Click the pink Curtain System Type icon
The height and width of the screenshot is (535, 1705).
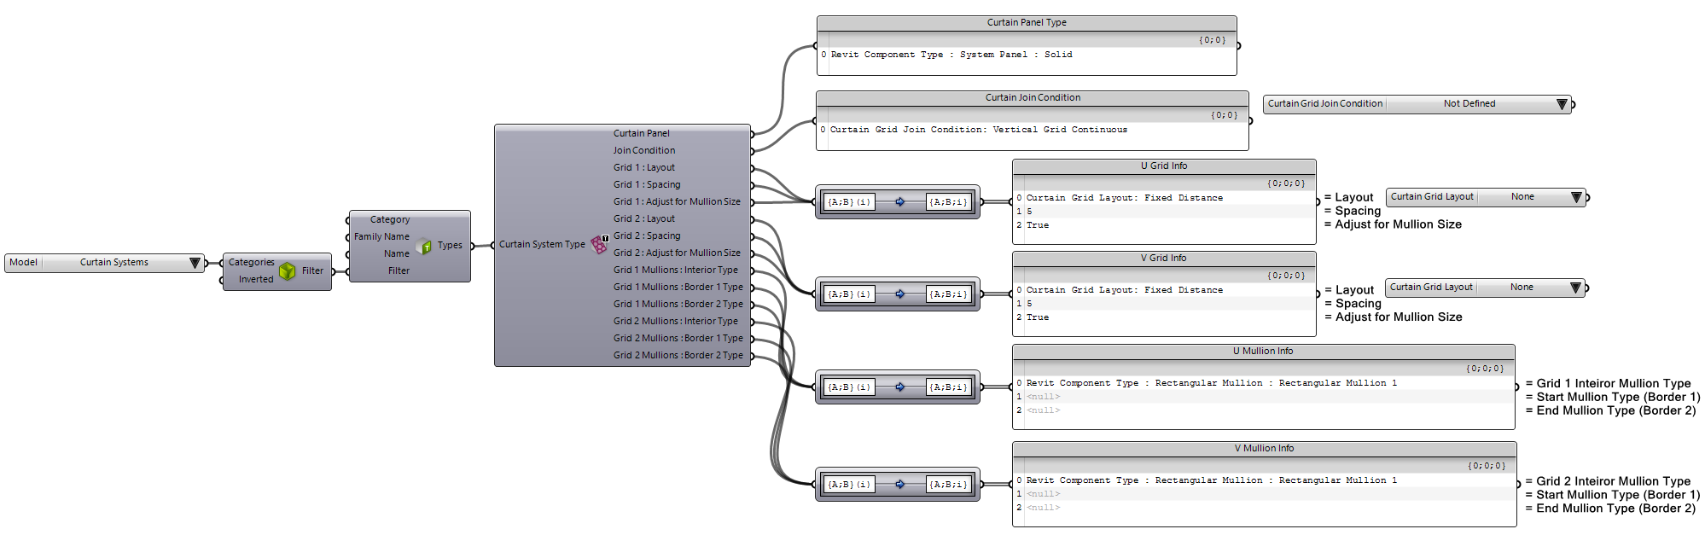click(599, 245)
